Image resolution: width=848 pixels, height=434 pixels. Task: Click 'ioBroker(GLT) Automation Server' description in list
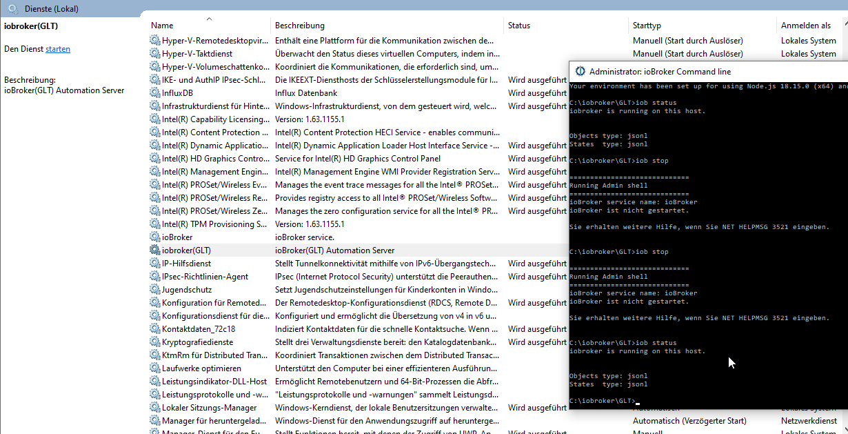point(335,250)
